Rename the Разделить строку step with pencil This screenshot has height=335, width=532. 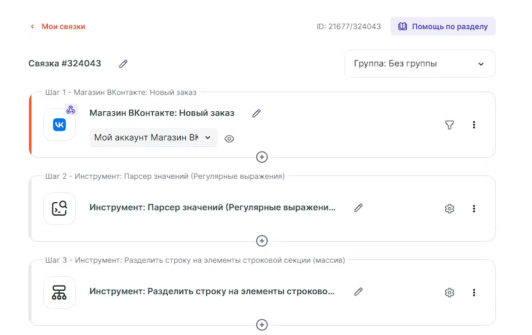click(x=358, y=291)
